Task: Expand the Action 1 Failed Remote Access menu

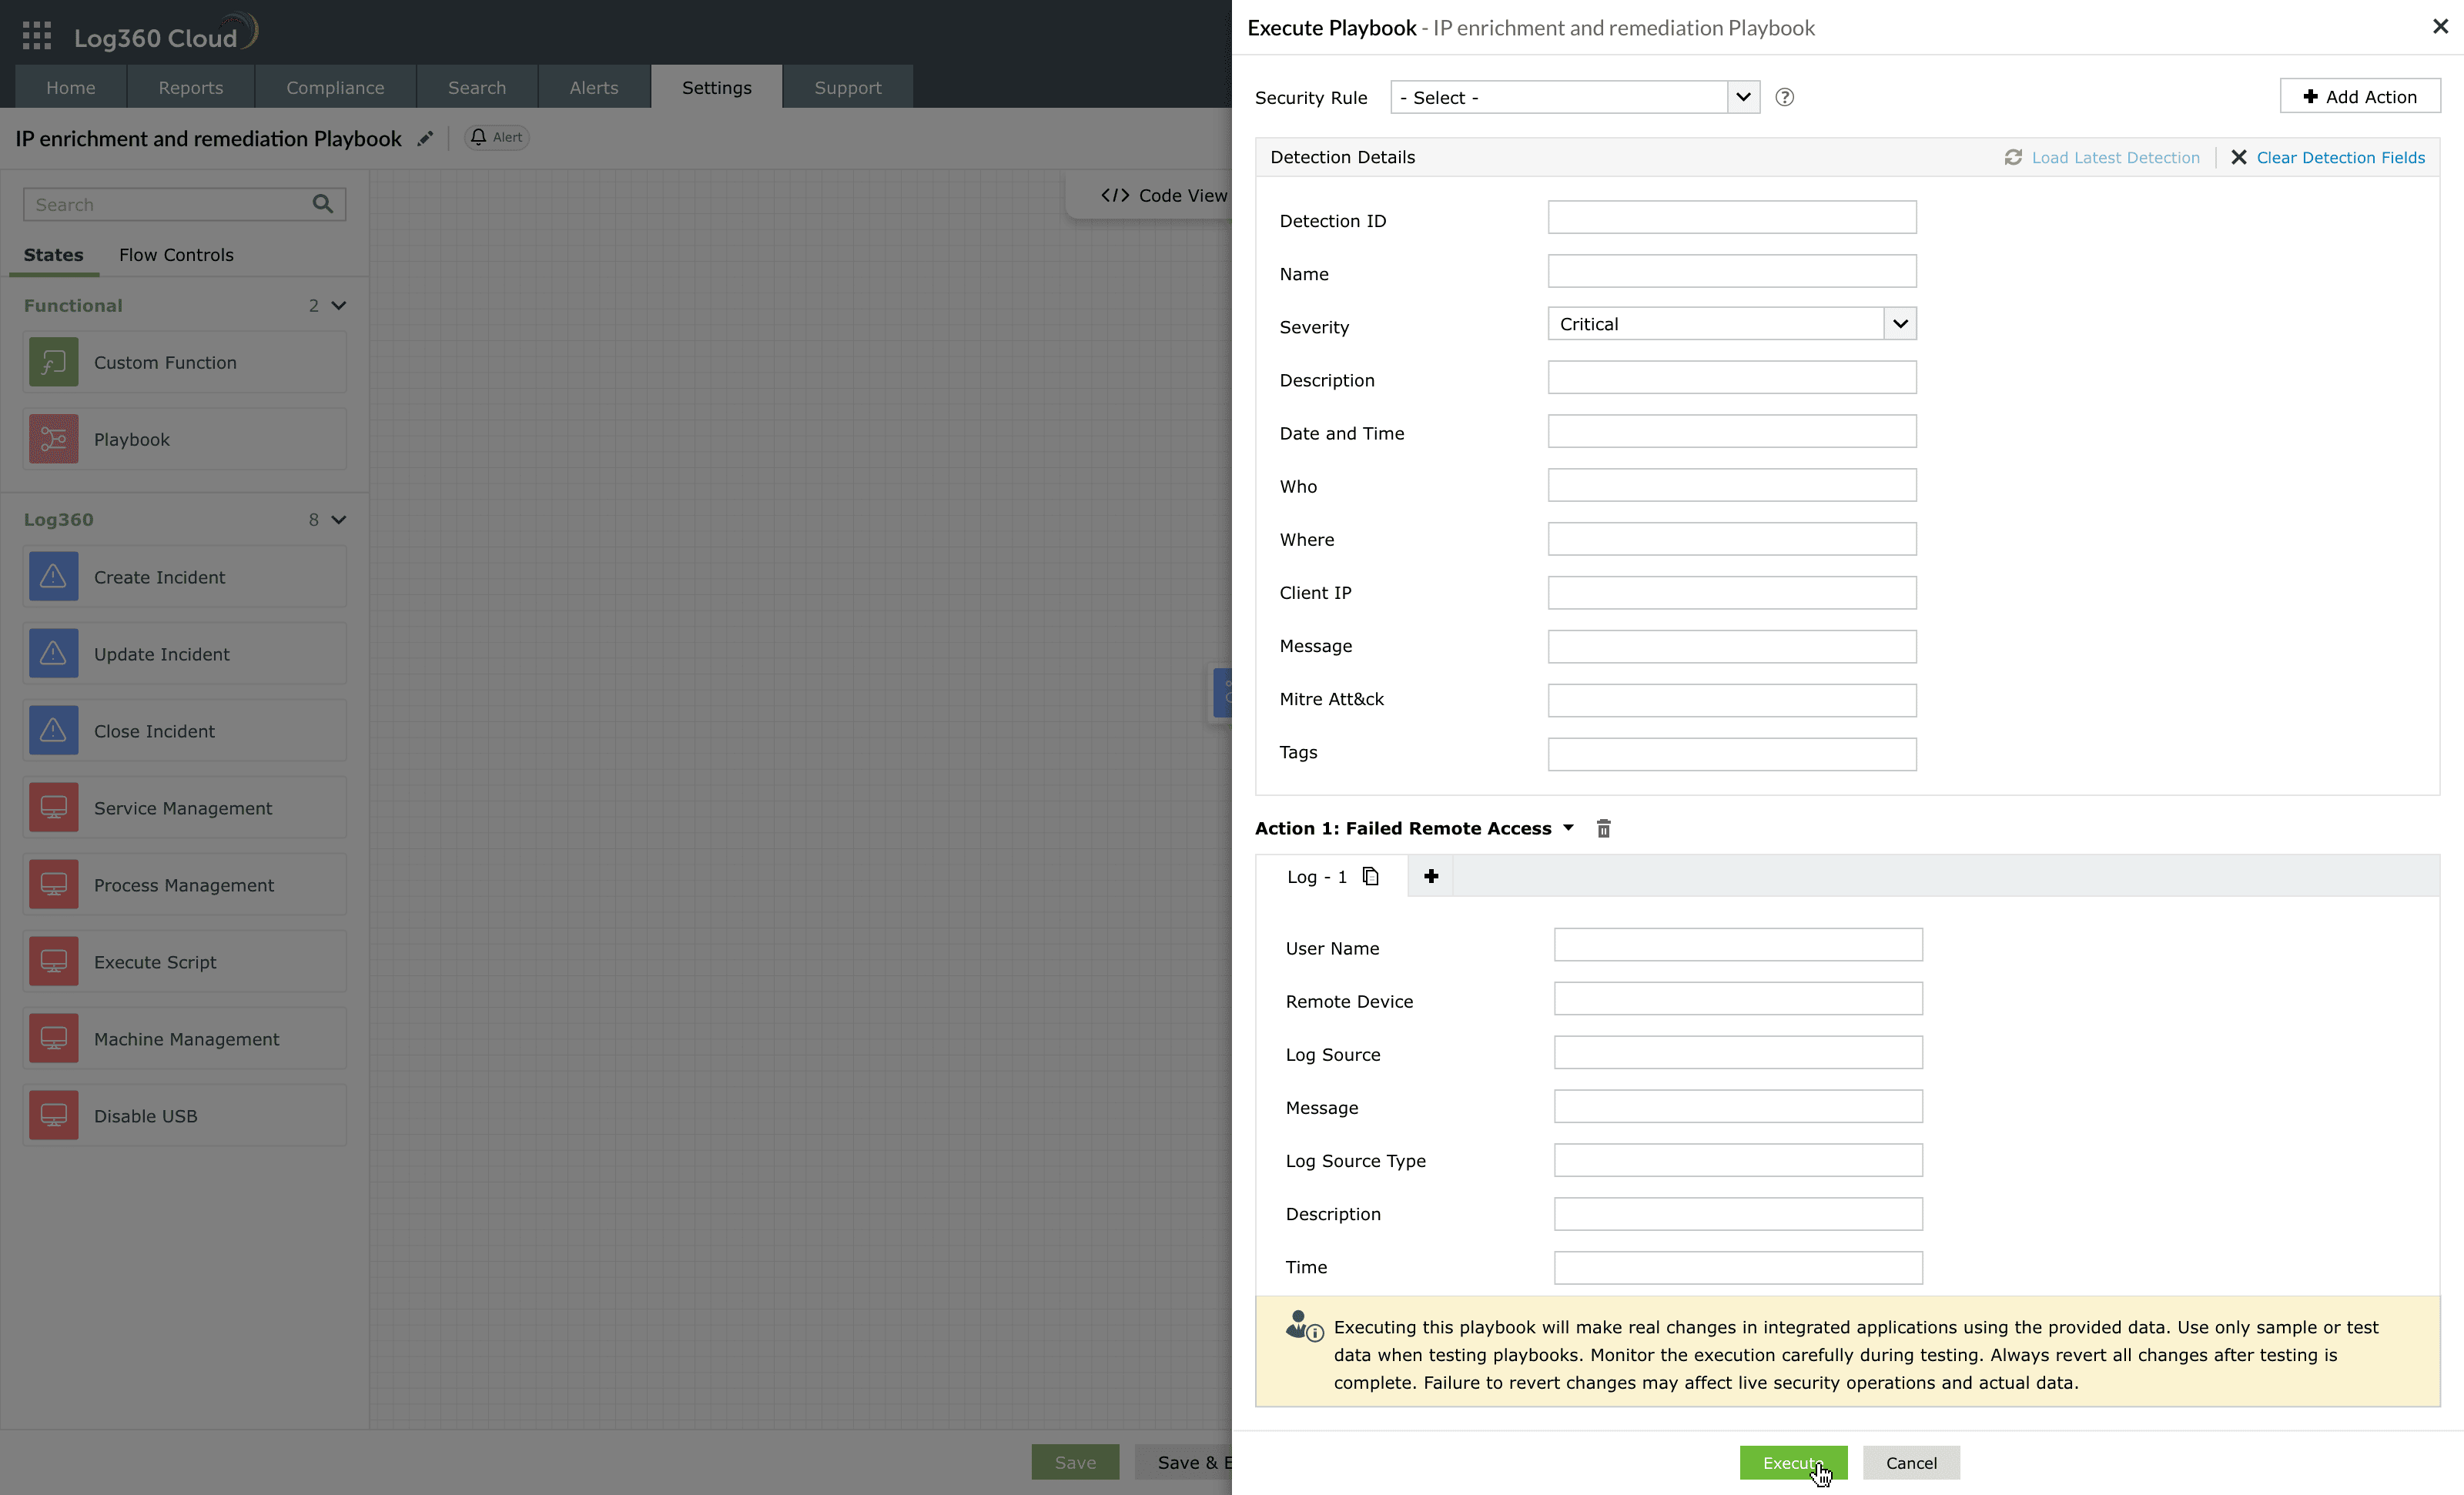Action: coord(1568,828)
